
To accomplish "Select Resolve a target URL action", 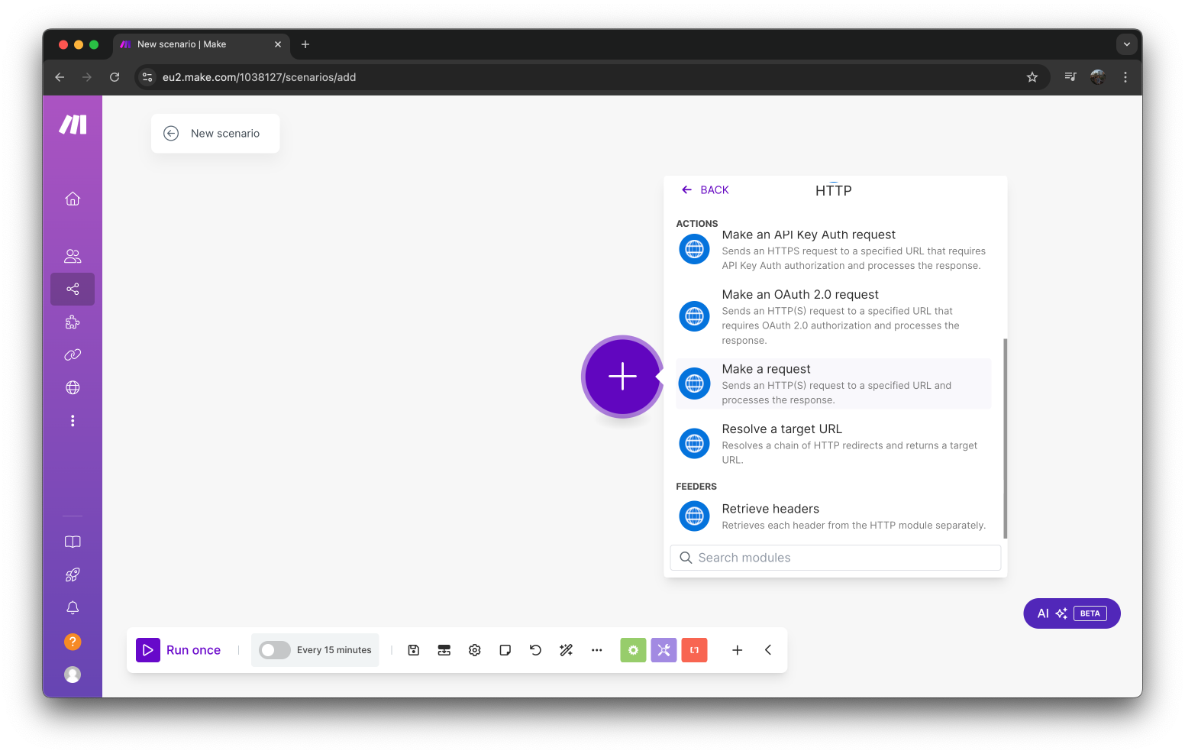I will click(x=834, y=444).
